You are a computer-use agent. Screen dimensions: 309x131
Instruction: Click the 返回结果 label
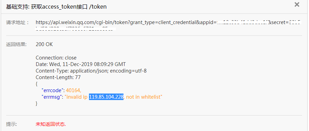(x=16, y=44)
